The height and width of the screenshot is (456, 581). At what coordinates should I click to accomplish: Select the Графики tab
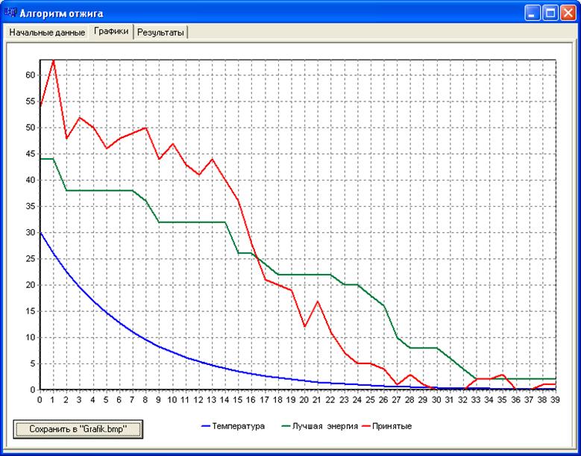pyautogui.click(x=111, y=31)
